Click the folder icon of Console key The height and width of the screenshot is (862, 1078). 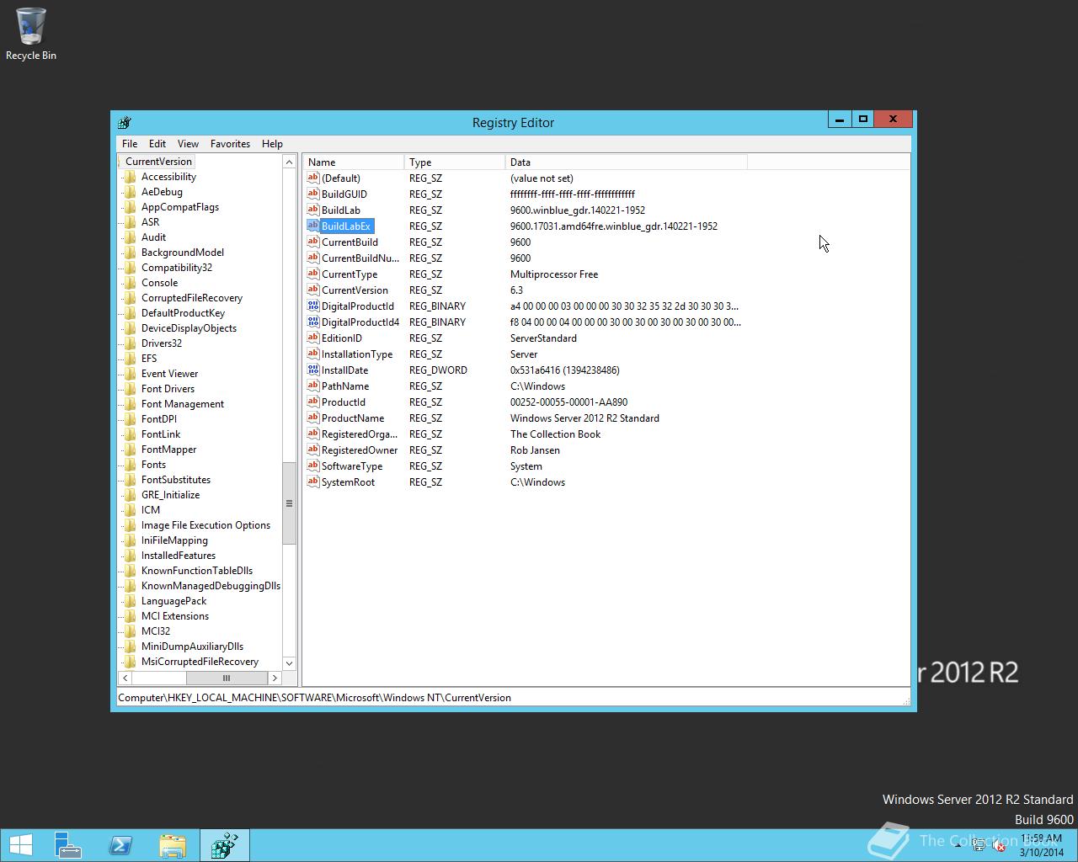point(130,283)
